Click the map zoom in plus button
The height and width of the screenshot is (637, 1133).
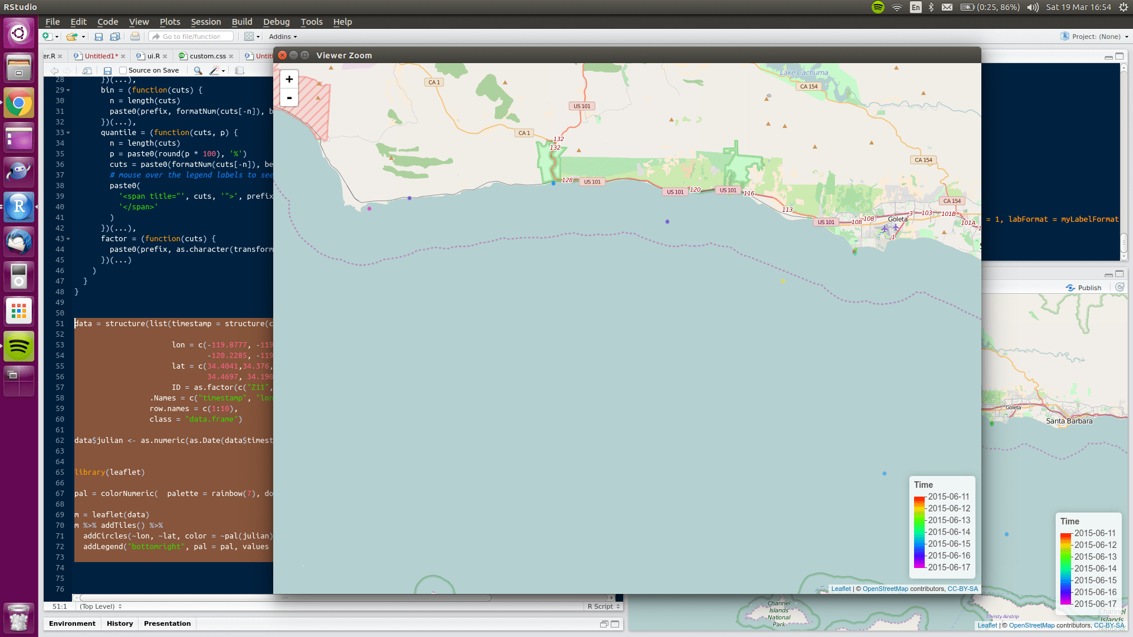pyautogui.click(x=289, y=79)
